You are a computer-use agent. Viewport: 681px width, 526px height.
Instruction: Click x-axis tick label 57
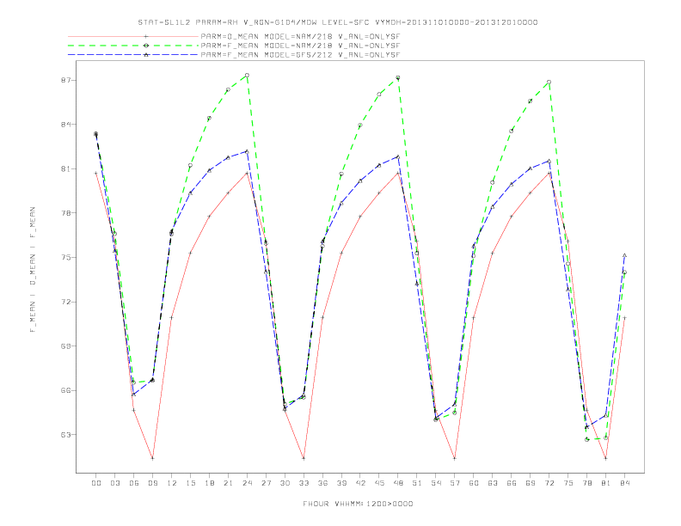click(x=455, y=483)
